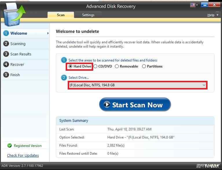
Task: Open the US flag language selector
Action: click(x=193, y=5)
